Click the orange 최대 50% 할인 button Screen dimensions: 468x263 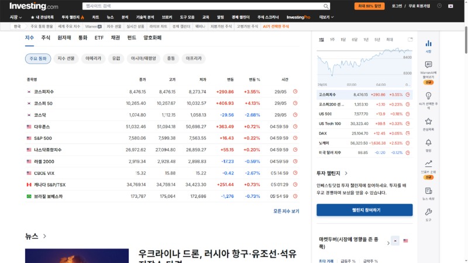coord(370,6)
